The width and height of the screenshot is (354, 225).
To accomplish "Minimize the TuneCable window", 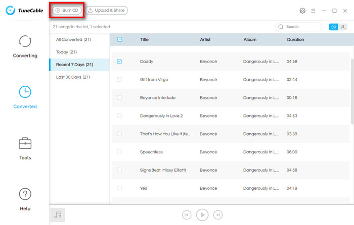I will (x=324, y=11).
